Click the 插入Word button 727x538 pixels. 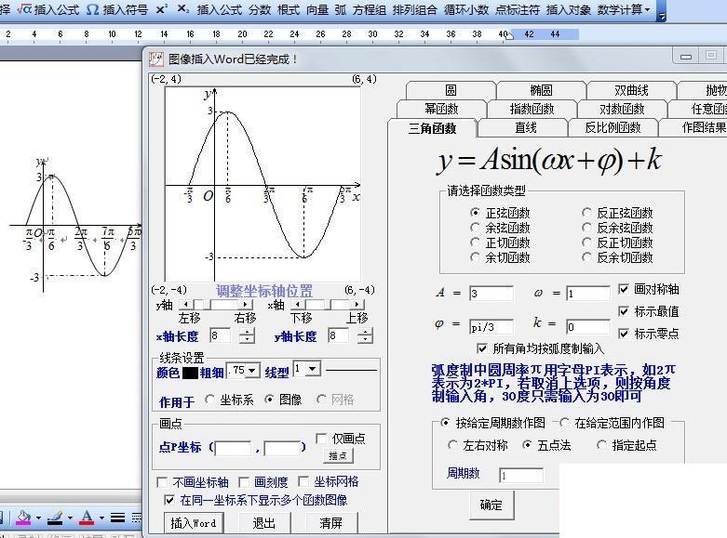[x=194, y=523]
